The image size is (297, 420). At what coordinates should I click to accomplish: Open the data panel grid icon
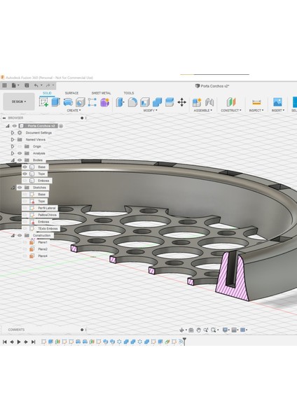(4, 85)
